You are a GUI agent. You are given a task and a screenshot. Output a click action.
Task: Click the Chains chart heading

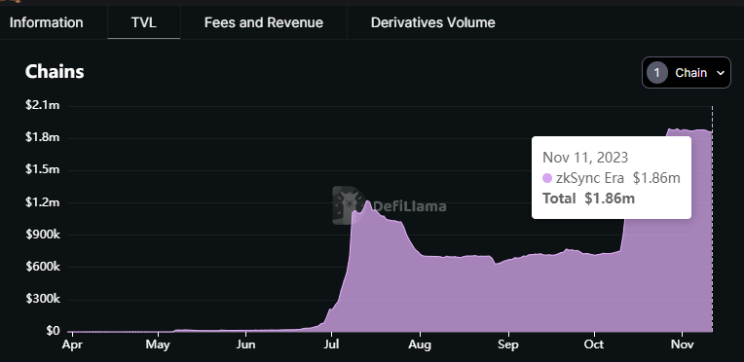pyautogui.click(x=55, y=72)
